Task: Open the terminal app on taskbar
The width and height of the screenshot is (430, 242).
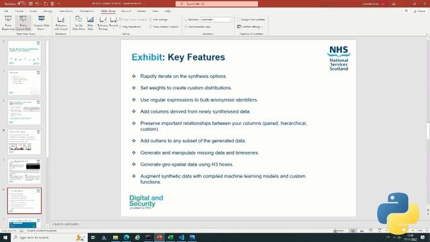Action: pyautogui.click(x=148, y=237)
